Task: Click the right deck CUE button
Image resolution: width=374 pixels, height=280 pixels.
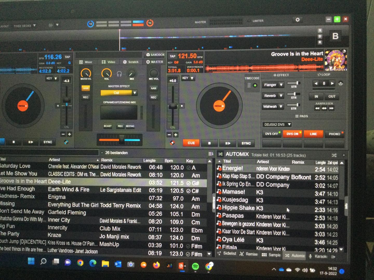Action: click(x=191, y=143)
